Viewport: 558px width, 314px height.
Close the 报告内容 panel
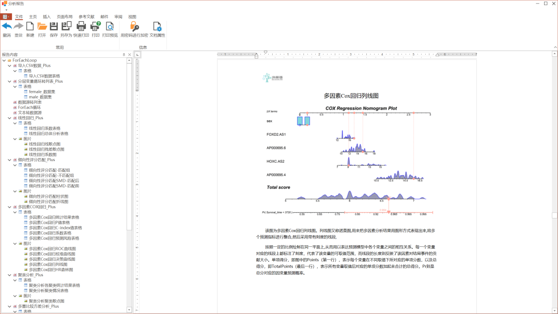click(130, 55)
